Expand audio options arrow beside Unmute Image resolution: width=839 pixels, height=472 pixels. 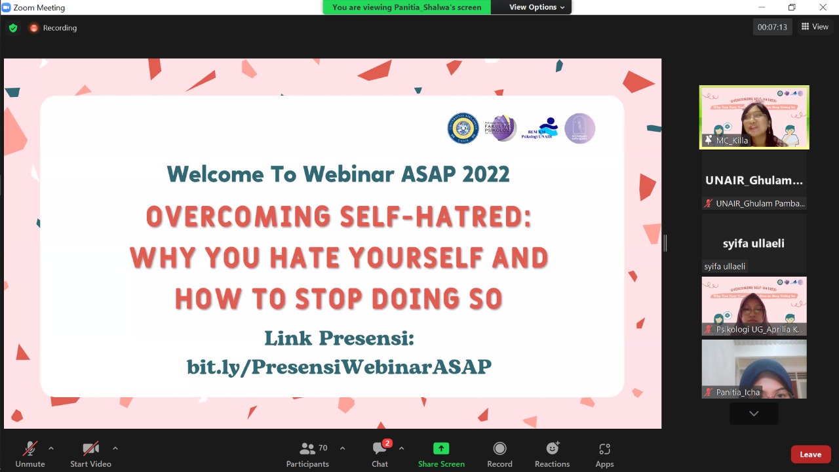click(x=51, y=448)
